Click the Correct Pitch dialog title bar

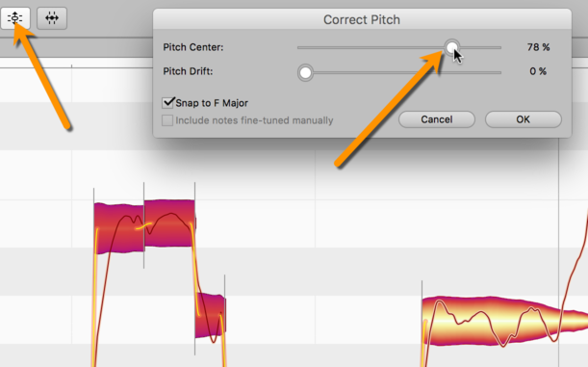[x=362, y=19]
